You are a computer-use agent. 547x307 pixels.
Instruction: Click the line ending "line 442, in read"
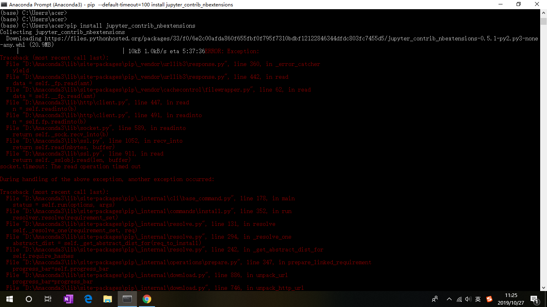tap(147, 77)
